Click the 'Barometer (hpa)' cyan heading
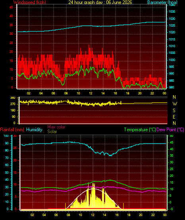Image resolution: width=185 pixels, height=220 pixels. [x=162, y=2]
